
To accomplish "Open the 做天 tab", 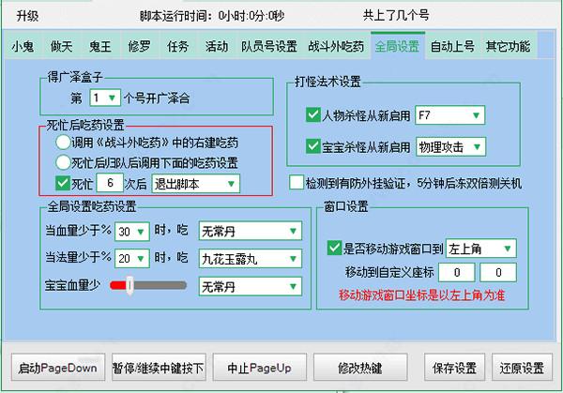I will click(61, 46).
